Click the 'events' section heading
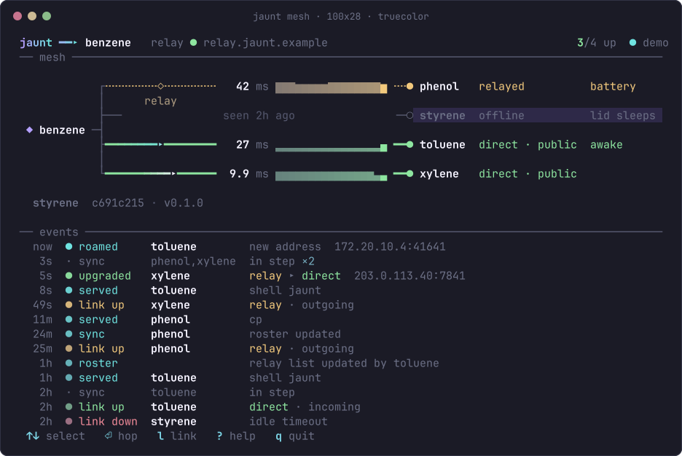This screenshot has height=456, width=682. [59, 232]
